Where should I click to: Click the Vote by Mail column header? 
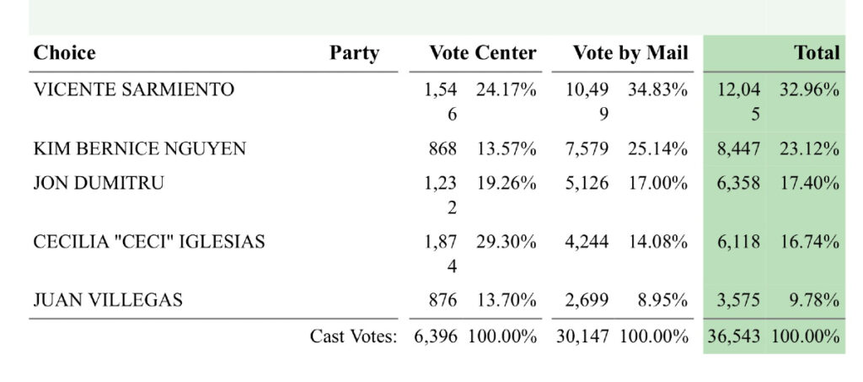(630, 53)
